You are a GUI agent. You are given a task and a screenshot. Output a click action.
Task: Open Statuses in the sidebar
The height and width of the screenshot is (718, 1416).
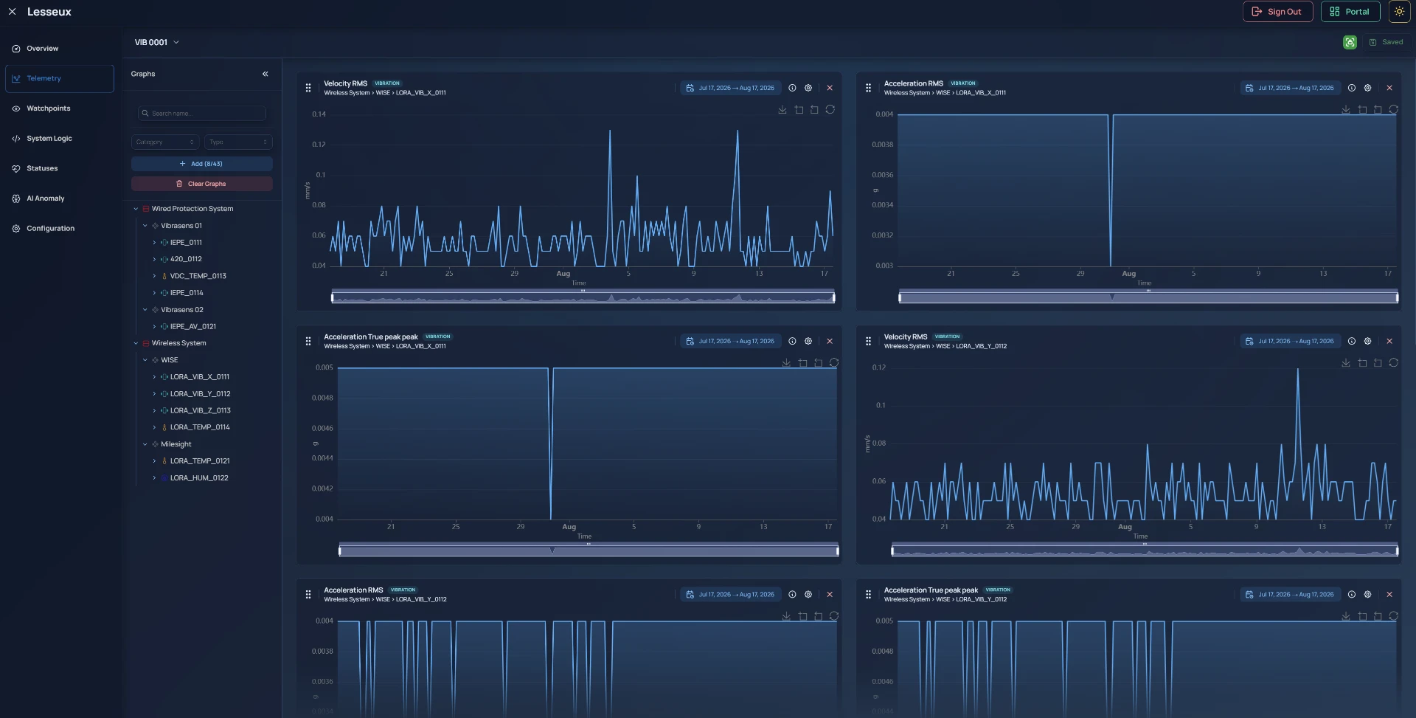60,168
